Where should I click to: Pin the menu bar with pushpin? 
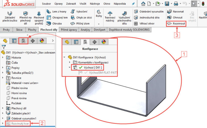(133, 4)
